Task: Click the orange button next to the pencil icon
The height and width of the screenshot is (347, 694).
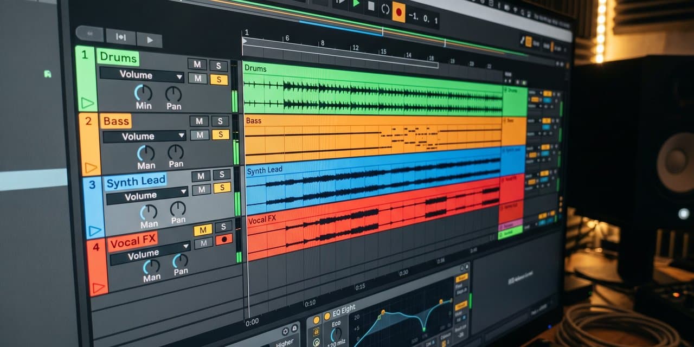Action: pos(529,41)
